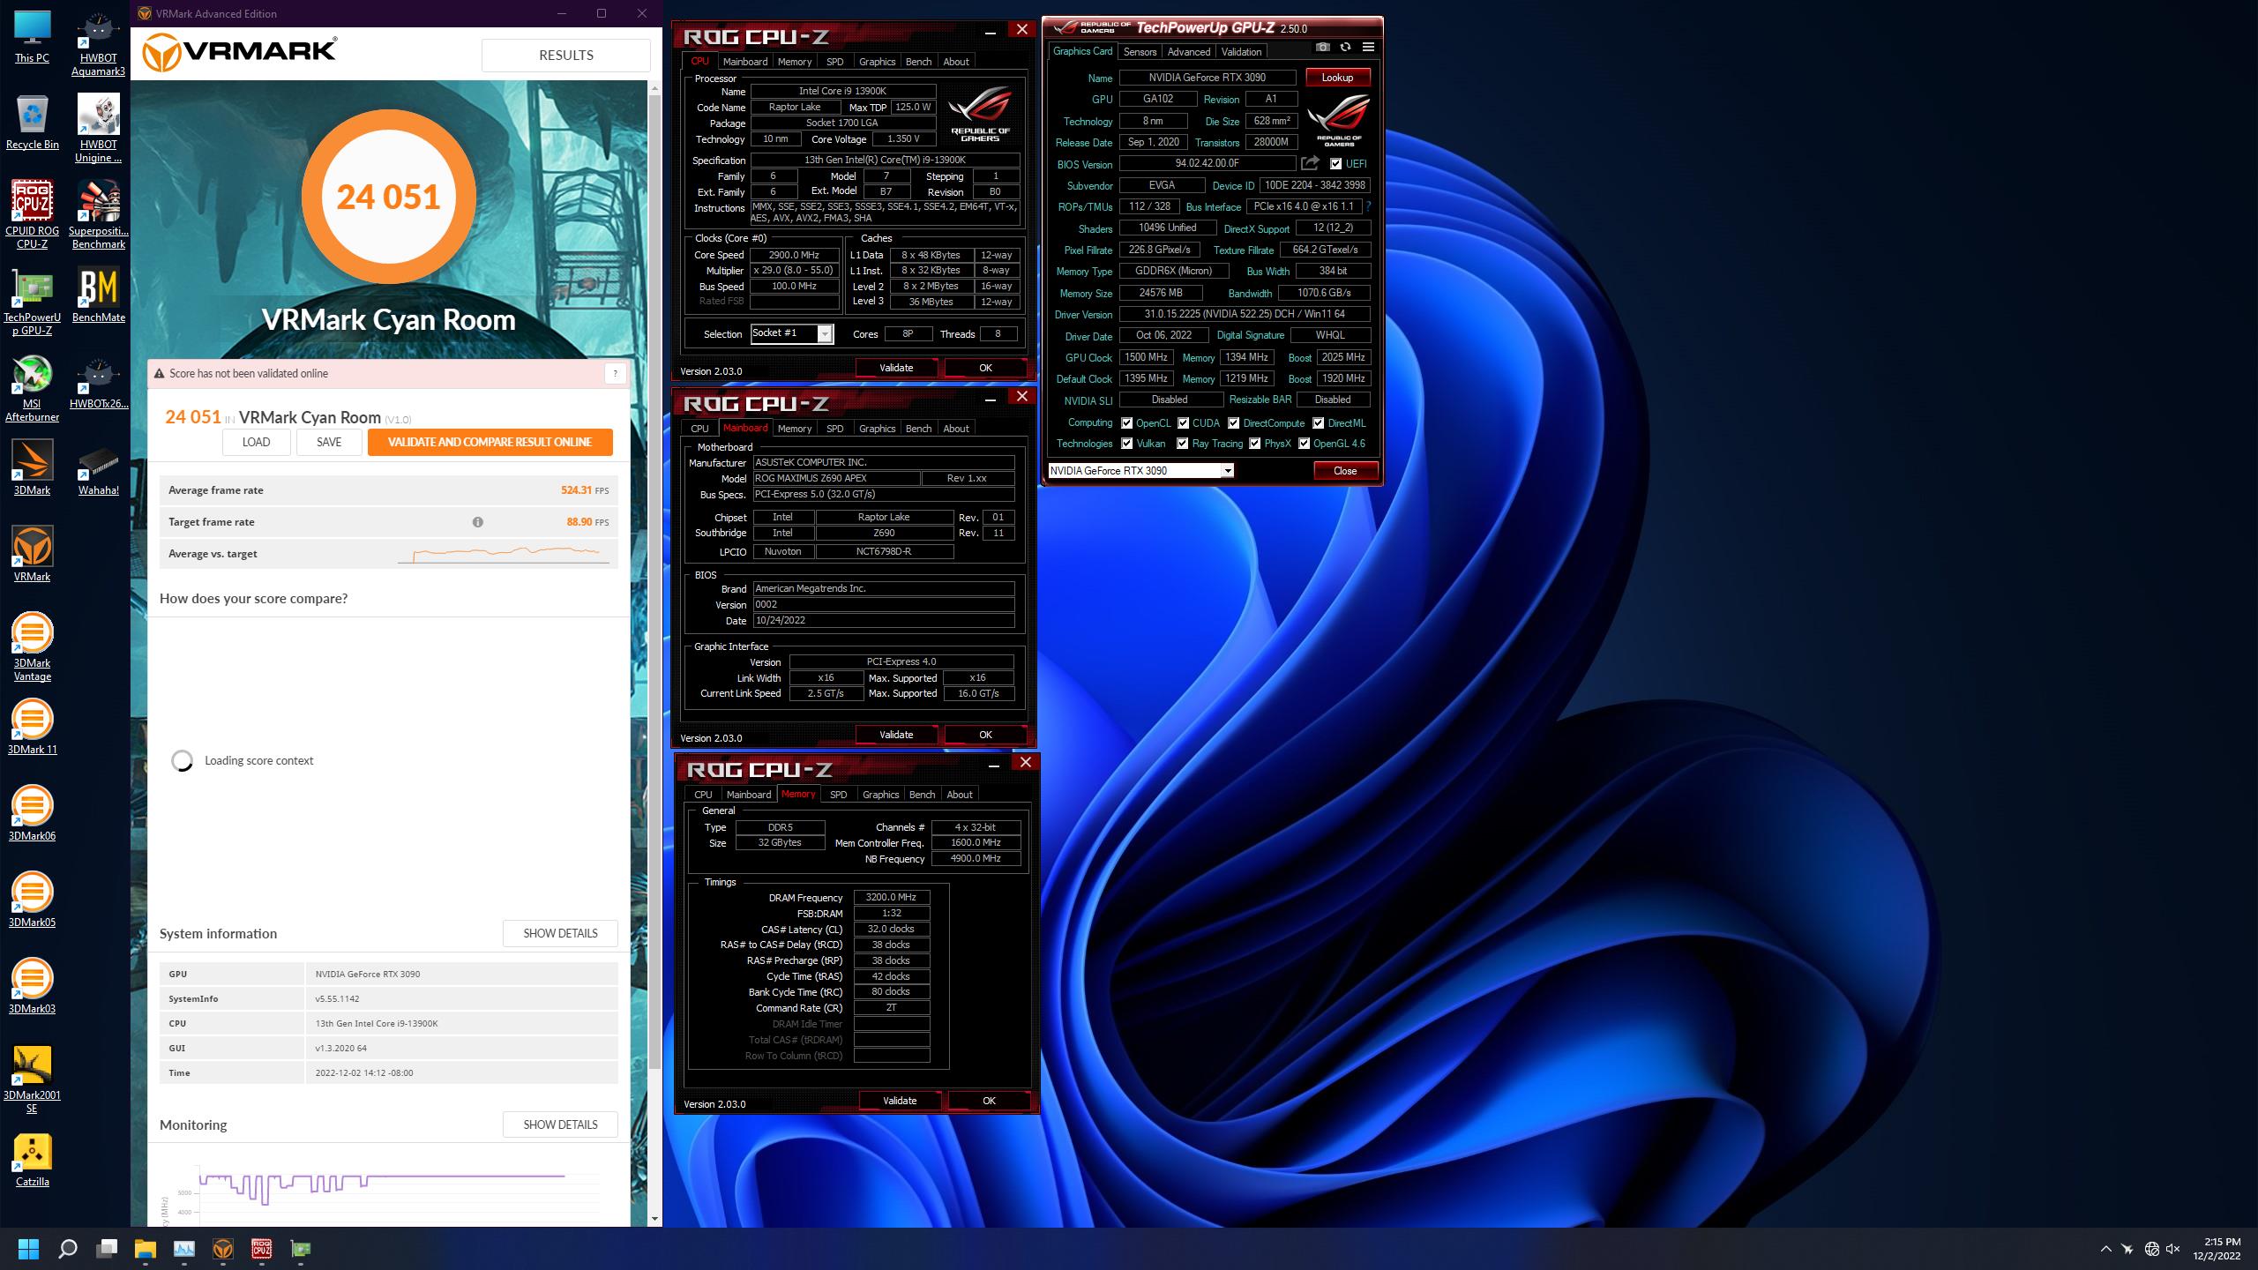Click the GPU-Z refresh icon
The width and height of the screenshot is (2258, 1270).
click(x=1345, y=47)
